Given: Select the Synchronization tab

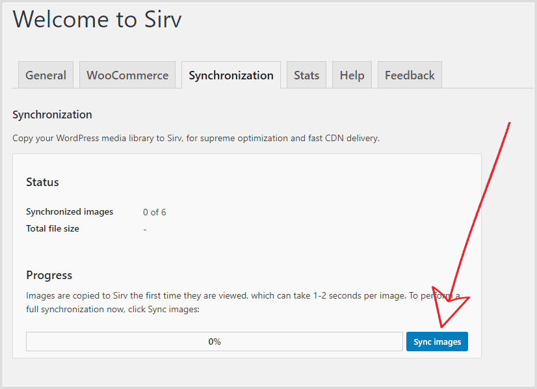Looking at the screenshot, I should click(231, 75).
